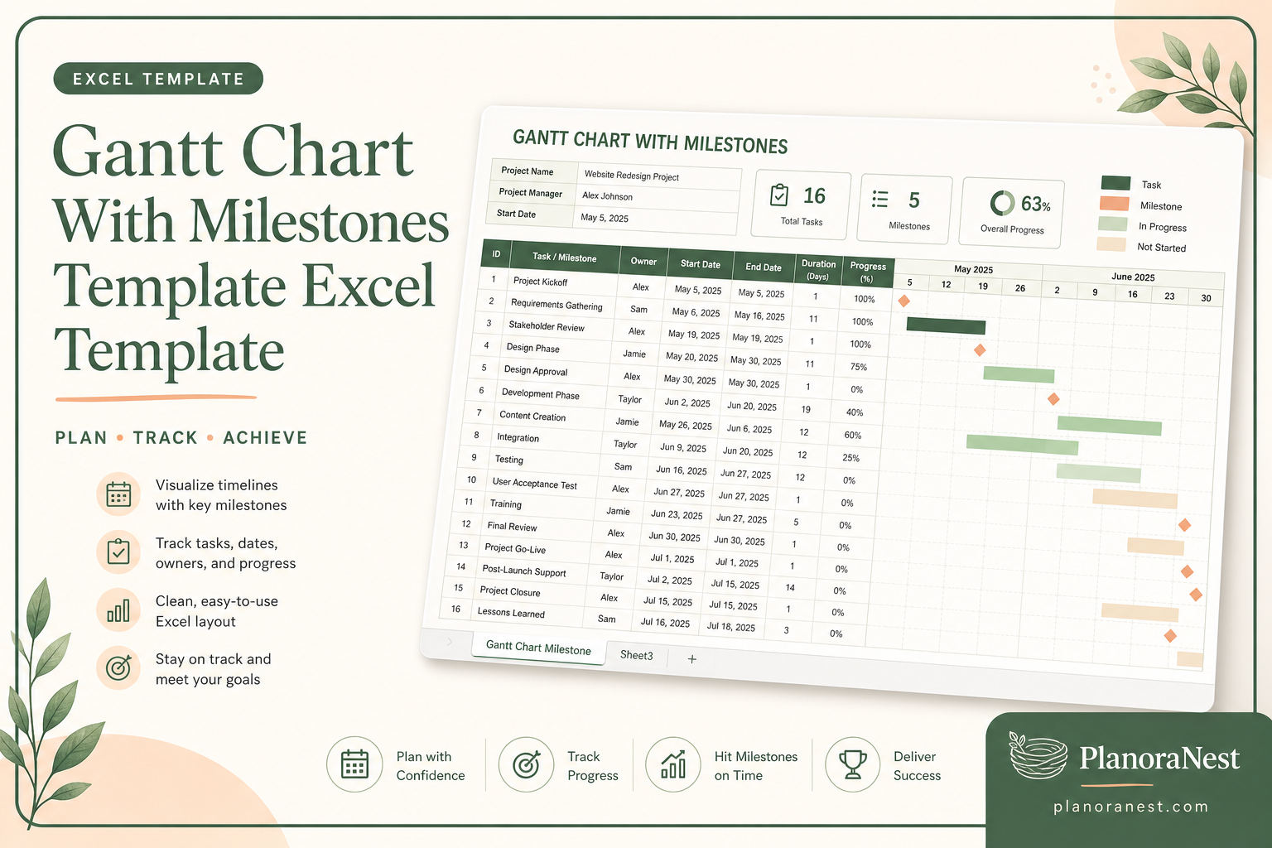1272x848 pixels.
Task: Click the PlanoraNest brand name
Action: point(1159,758)
